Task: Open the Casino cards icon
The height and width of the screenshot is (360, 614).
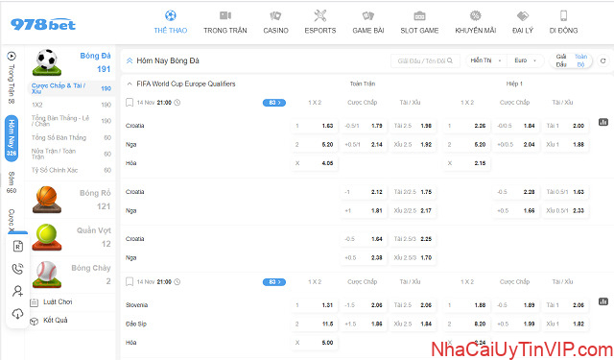Action: click(x=275, y=15)
